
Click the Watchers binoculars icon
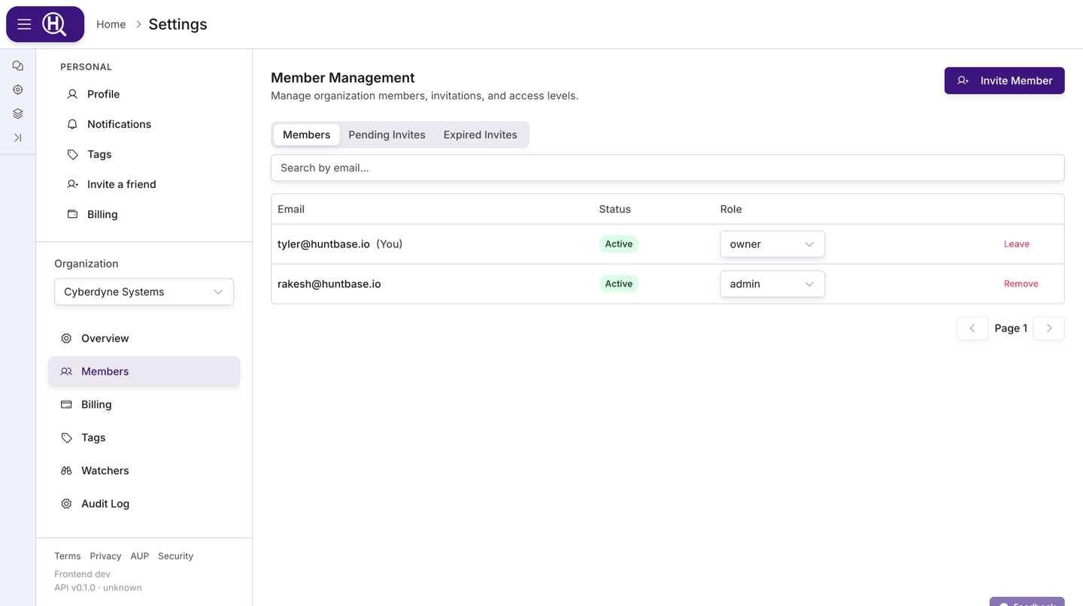point(66,471)
